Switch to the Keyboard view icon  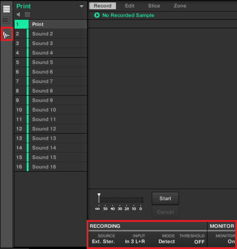7,20
